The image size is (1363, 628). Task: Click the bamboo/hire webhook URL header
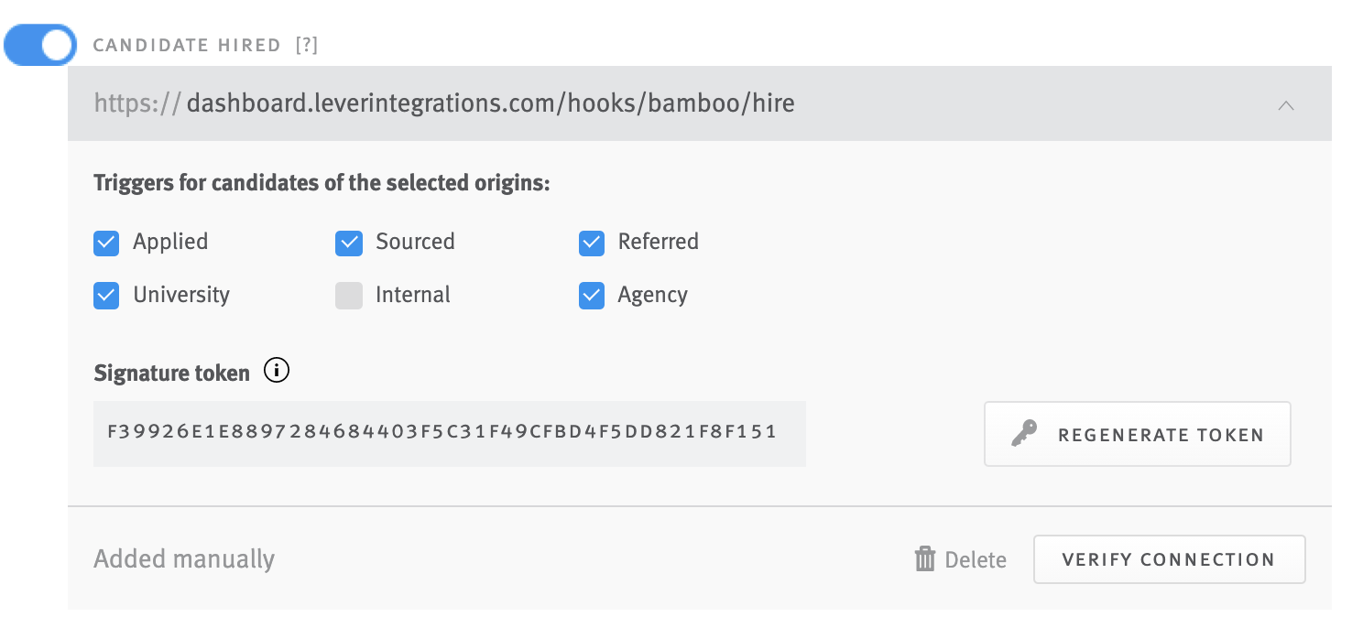700,103
